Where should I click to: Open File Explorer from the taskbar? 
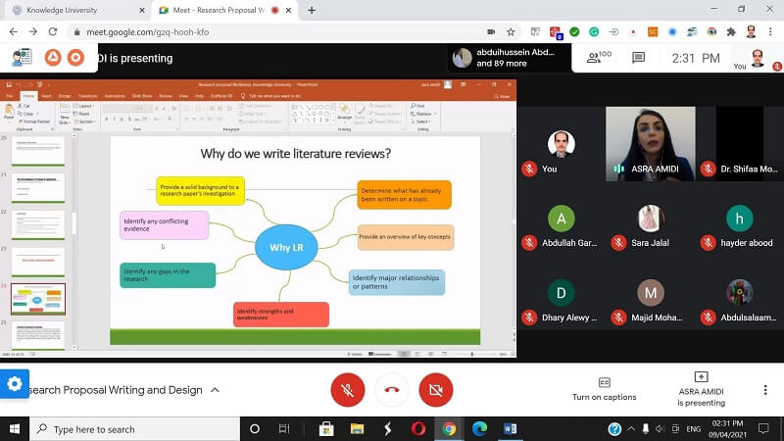coord(357,429)
